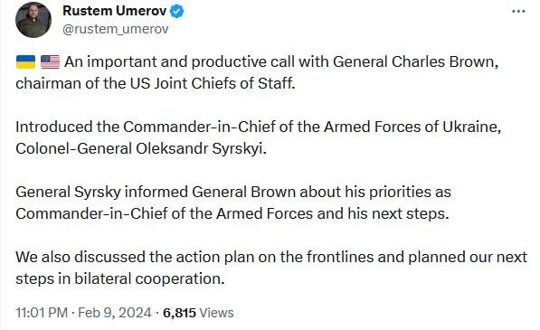Viewport: 540px width, 330px height.
Task: Click the Feb 9, 2024 date
Action: [115, 313]
